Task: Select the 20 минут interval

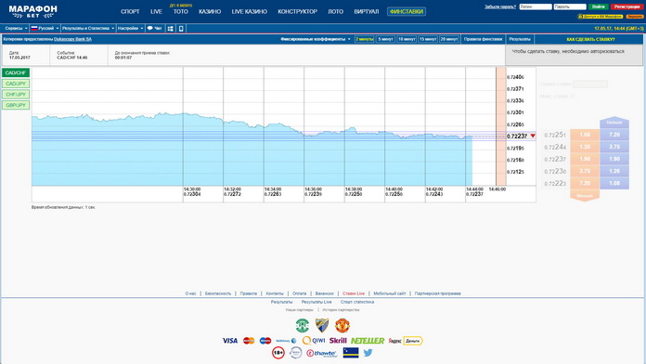Action: click(449, 39)
